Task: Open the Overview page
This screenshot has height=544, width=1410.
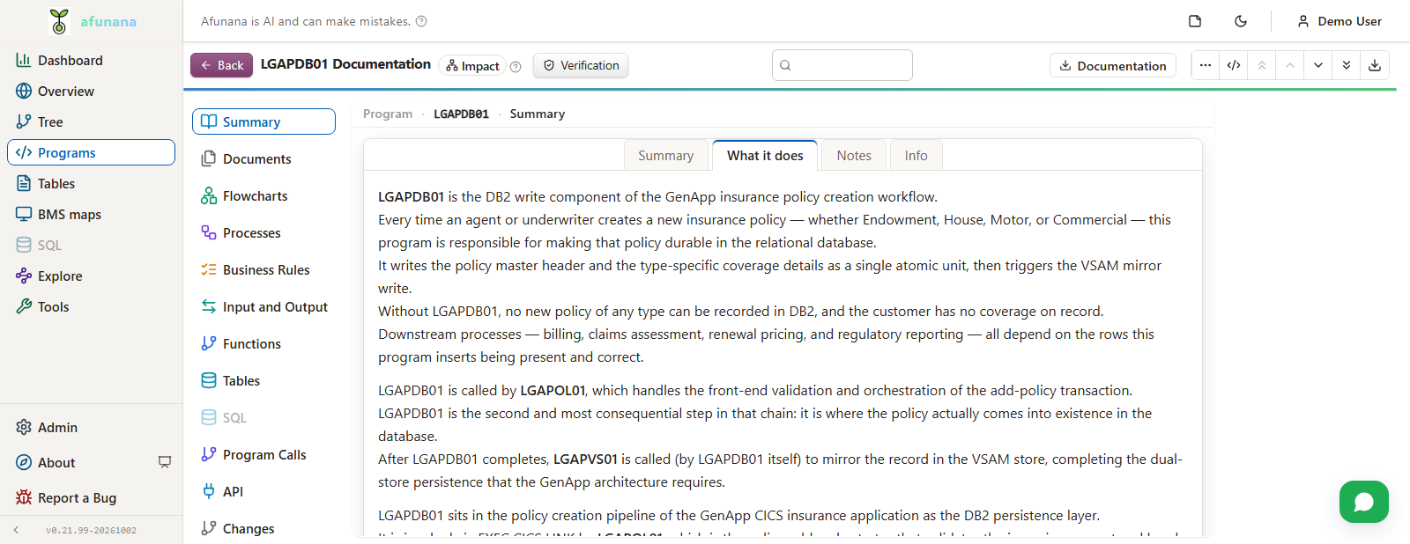Action: (91, 91)
